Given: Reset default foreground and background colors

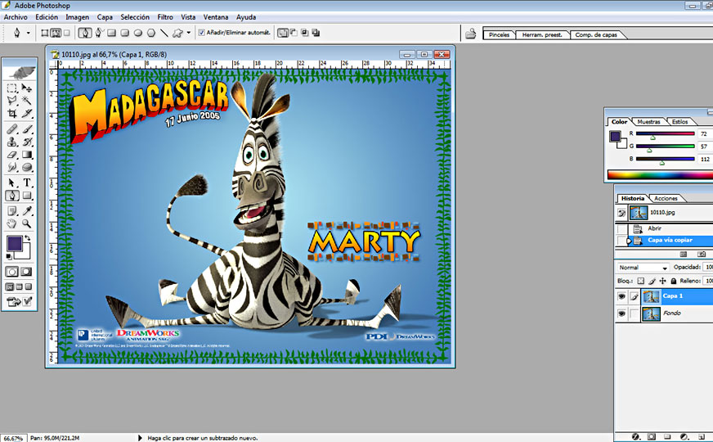Looking at the screenshot, I should [9, 257].
